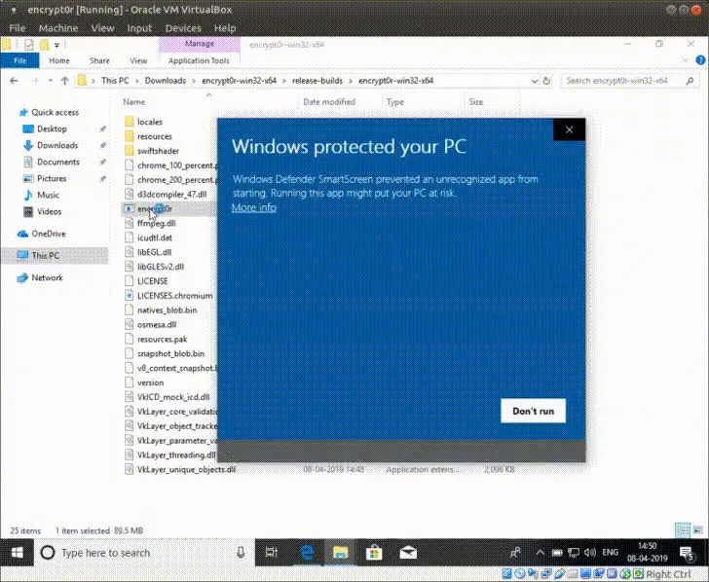Launch Microsoft Edge from taskbar

click(307, 553)
